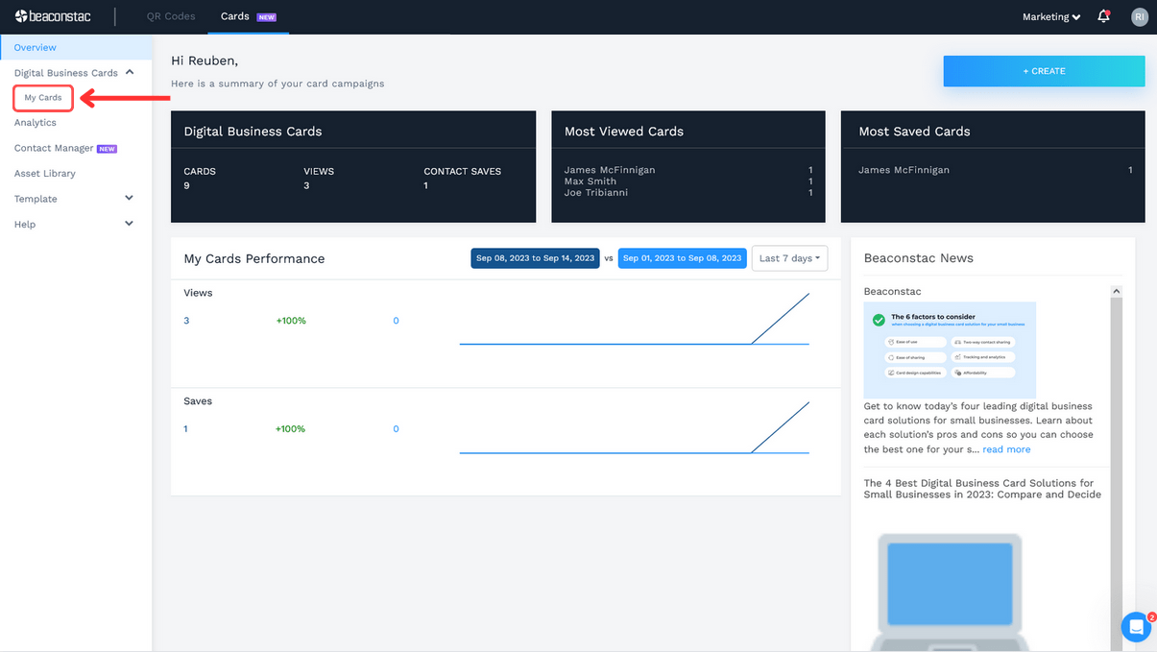
Task: Open the read more link
Action: pos(1006,449)
